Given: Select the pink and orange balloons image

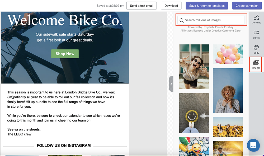Looking at the screenshot, I should (x=228, y=54).
